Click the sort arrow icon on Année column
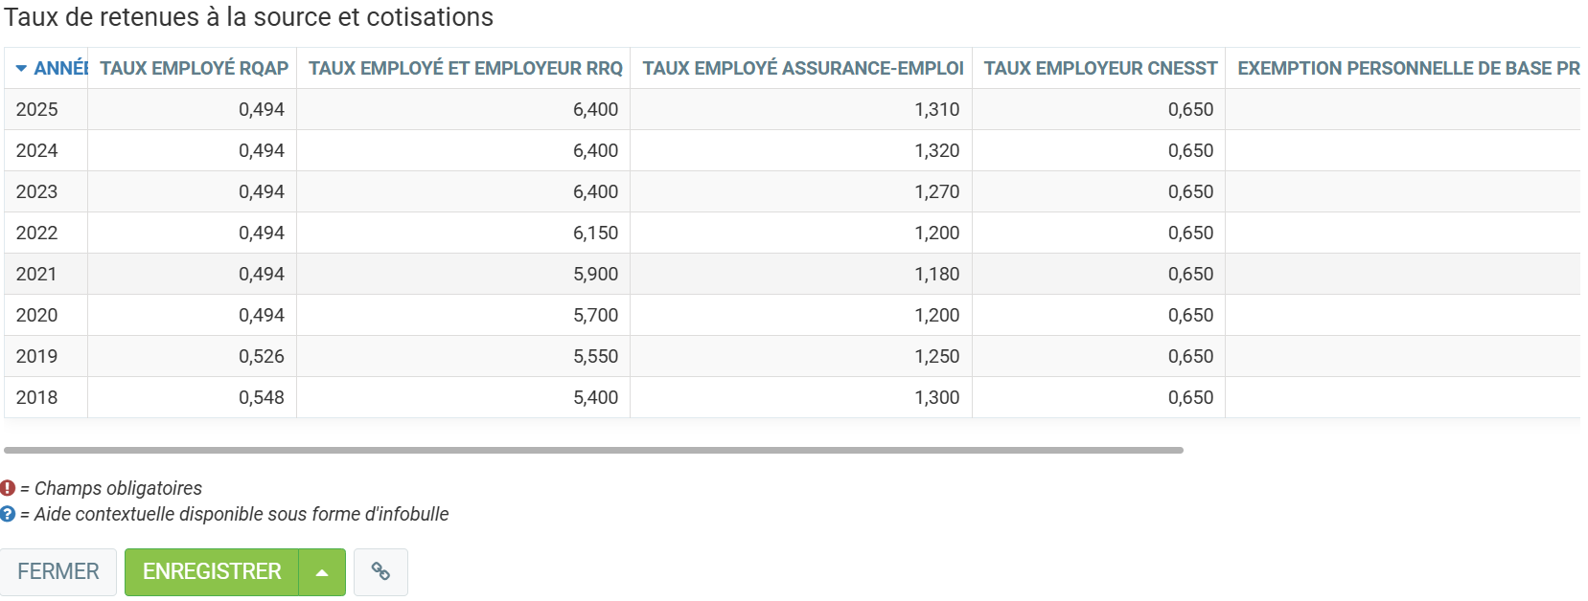 [21, 69]
